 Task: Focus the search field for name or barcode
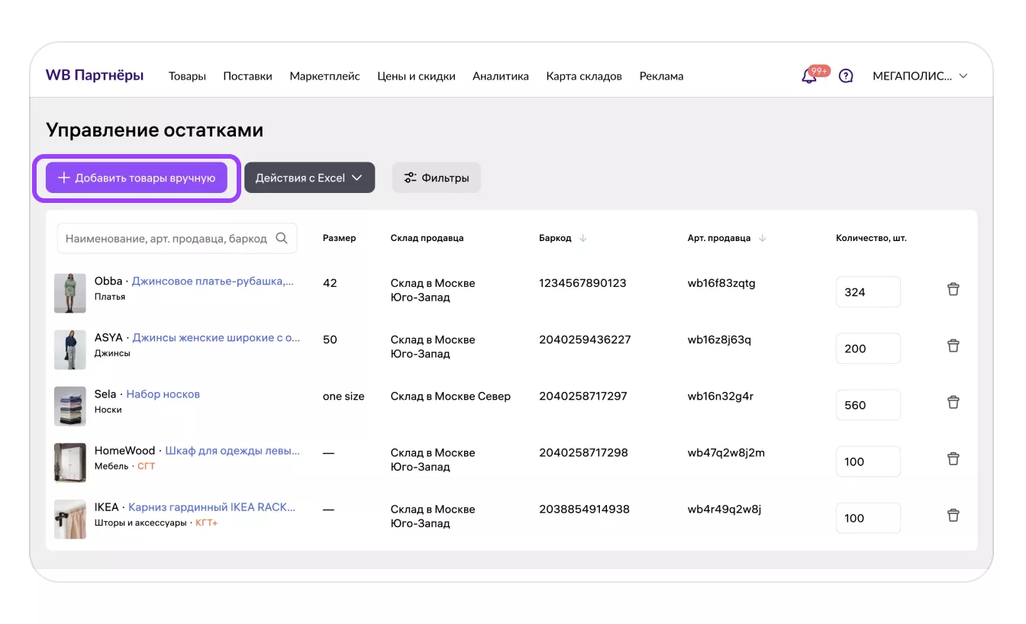(x=177, y=238)
